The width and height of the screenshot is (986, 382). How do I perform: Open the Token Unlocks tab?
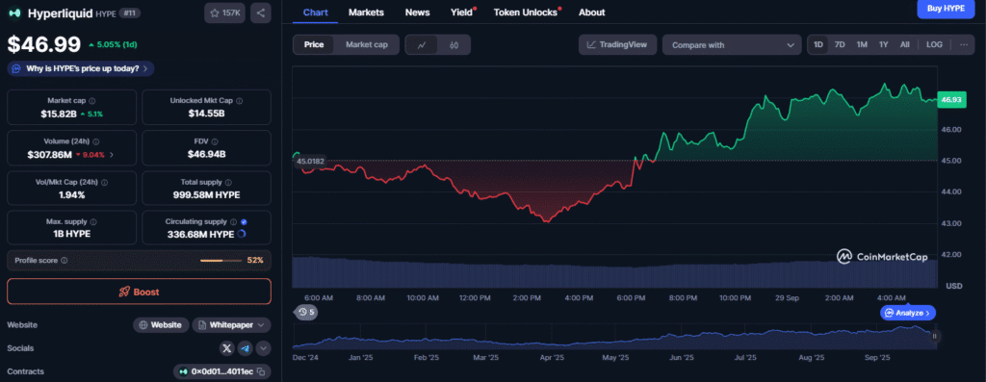526,12
